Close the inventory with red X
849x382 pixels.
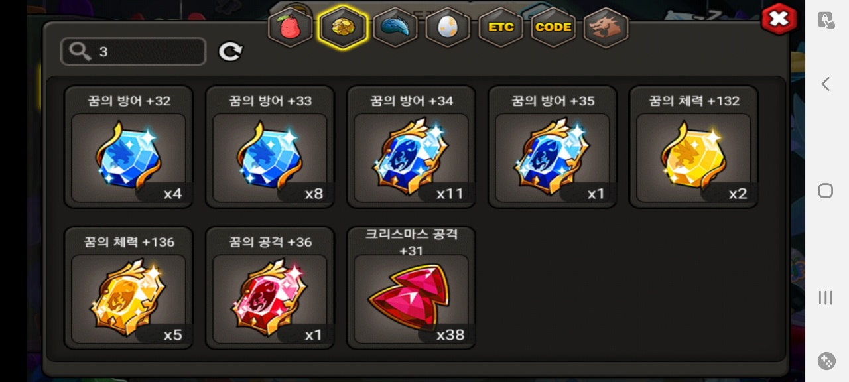(x=779, y=19)
